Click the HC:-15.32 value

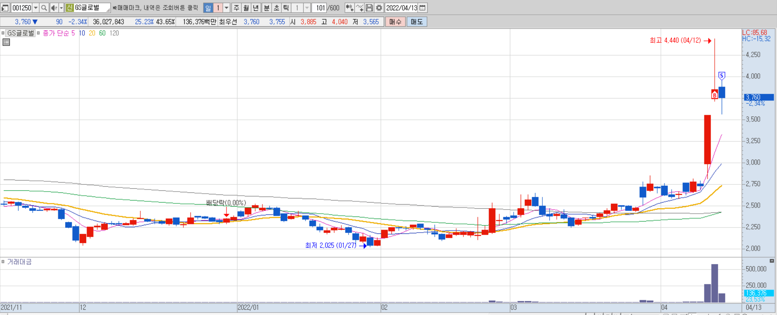point(756,39)
